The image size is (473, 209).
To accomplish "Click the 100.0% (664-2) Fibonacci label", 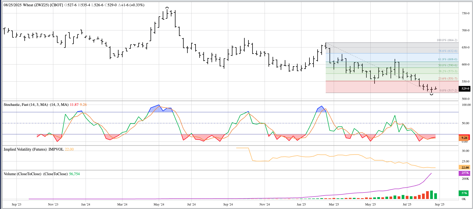I will click(447, 40).
